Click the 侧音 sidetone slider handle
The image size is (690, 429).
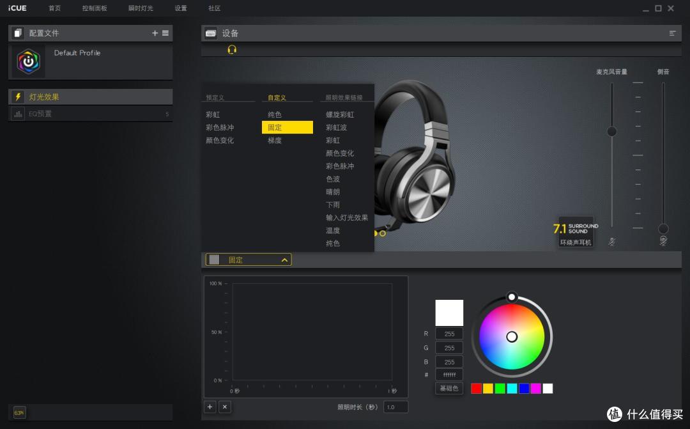[x=663, y=229]
